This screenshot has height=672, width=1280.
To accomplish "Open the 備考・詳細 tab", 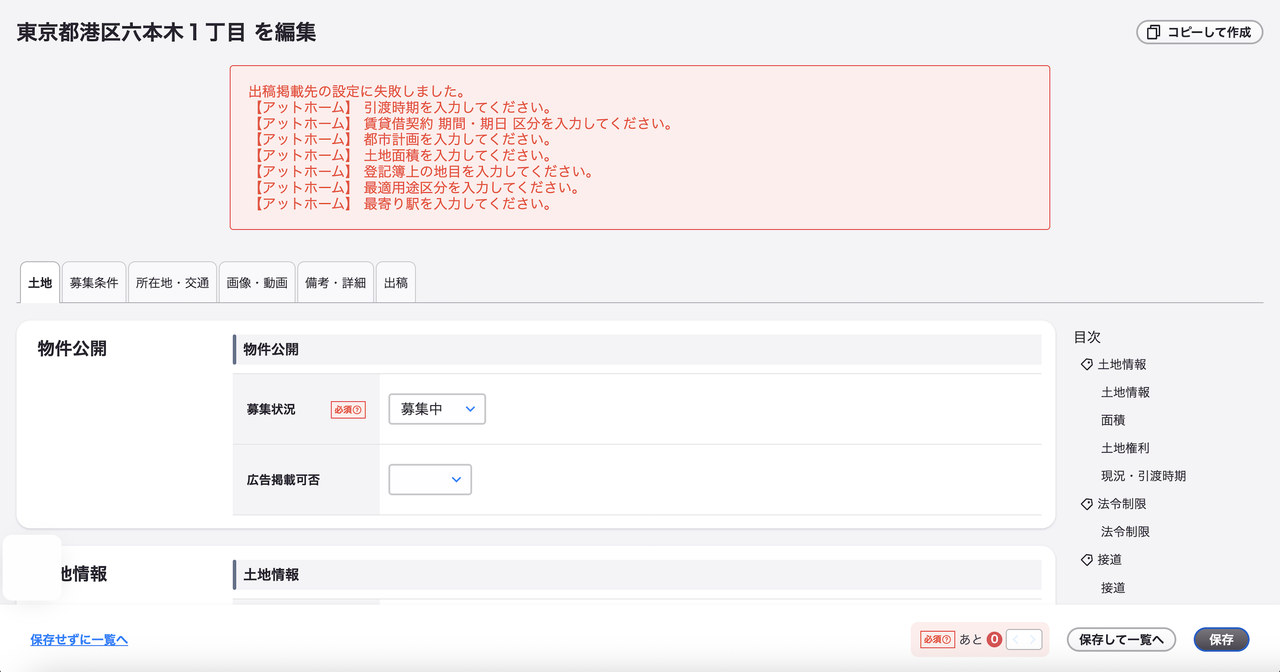I will tap(335, 282).
